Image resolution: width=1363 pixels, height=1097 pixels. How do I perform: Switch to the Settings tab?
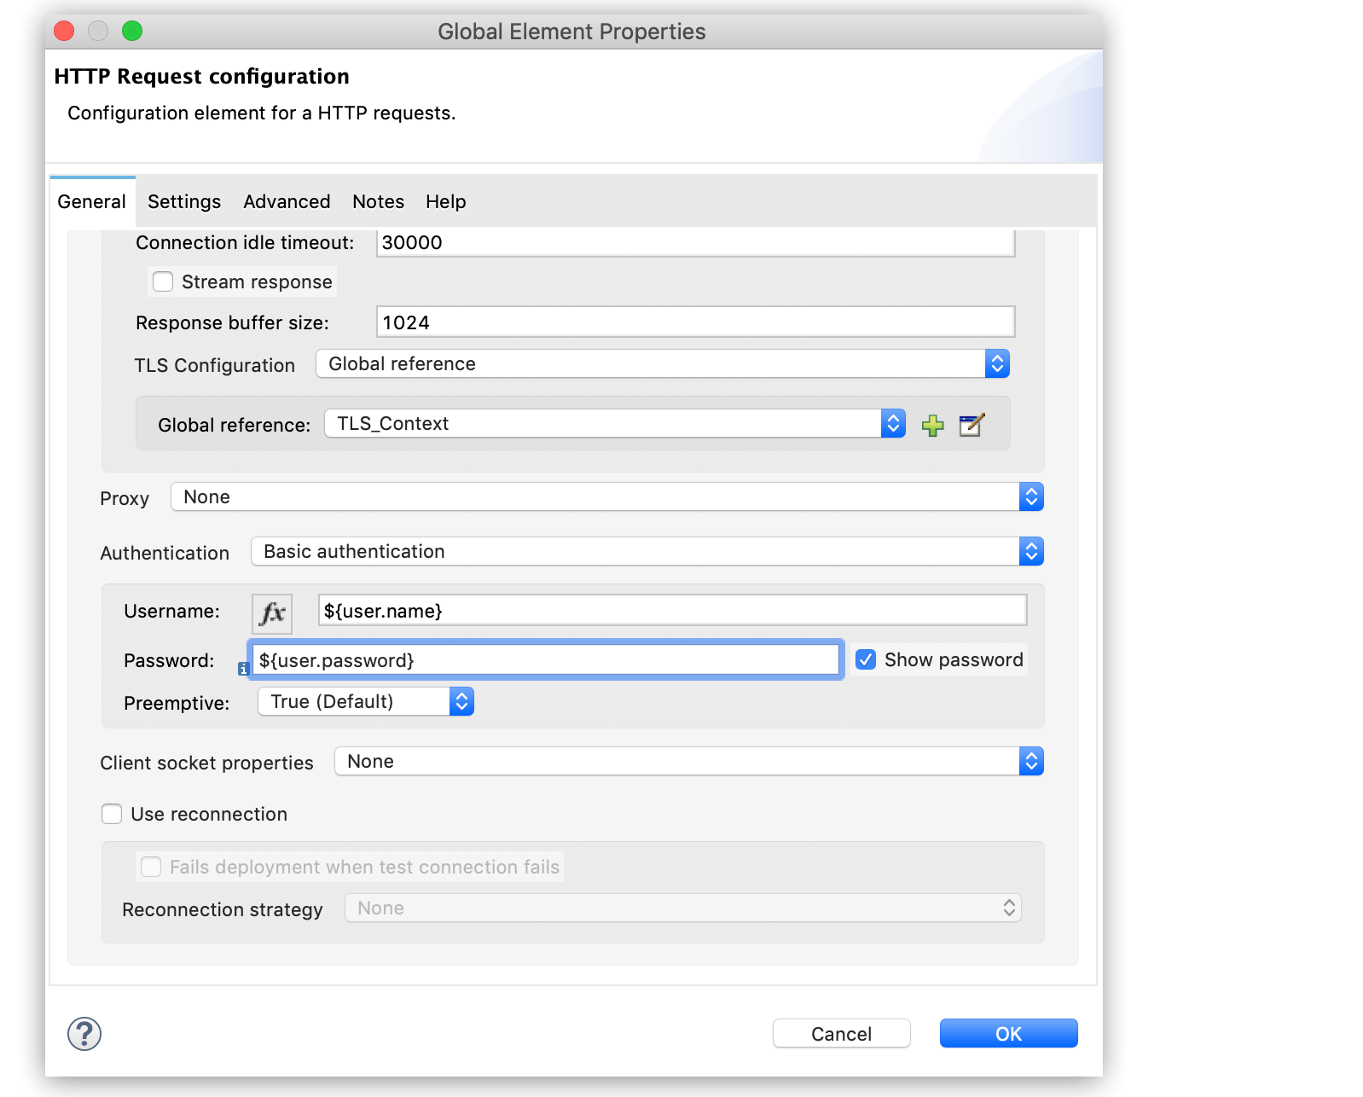pyautogui.click(x=184, y=202)
